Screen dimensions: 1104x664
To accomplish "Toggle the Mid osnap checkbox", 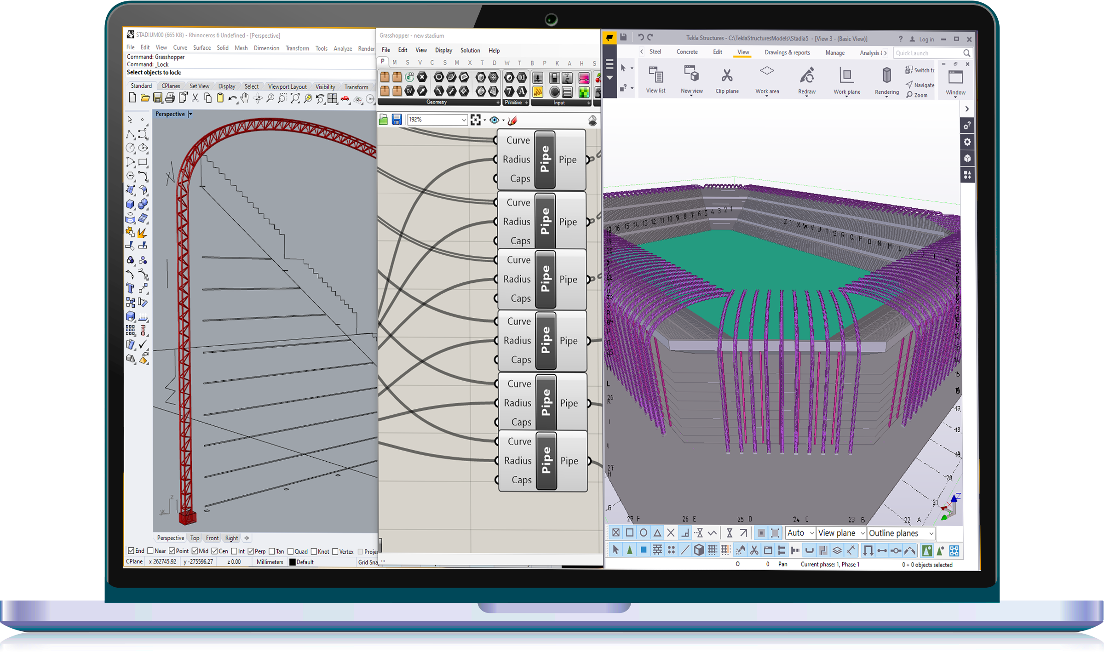I will [195, 551].
